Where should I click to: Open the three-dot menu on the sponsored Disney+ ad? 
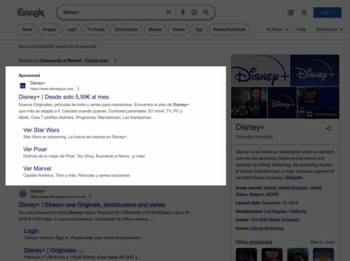pos(78,89)
